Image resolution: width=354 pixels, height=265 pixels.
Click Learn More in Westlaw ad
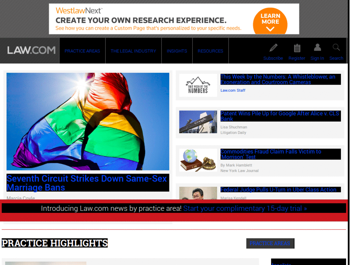tap(270, 21)
